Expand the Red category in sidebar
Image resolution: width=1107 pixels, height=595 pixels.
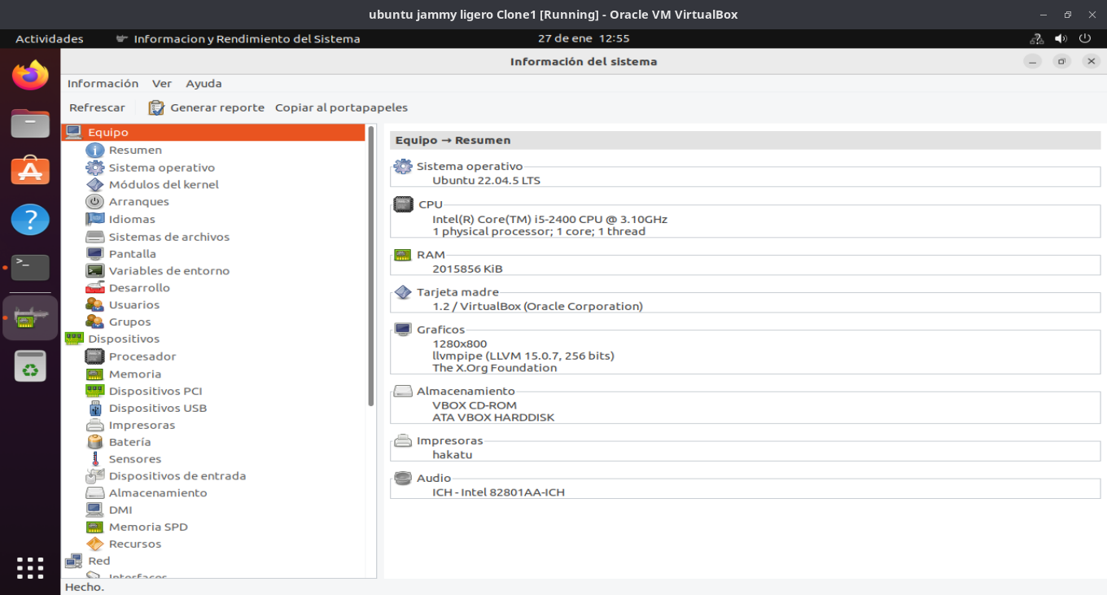[x=74, y=561]
